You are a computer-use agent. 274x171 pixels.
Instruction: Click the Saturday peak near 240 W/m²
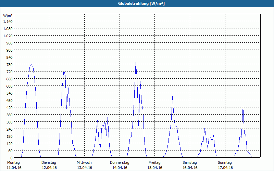(204, 129)
